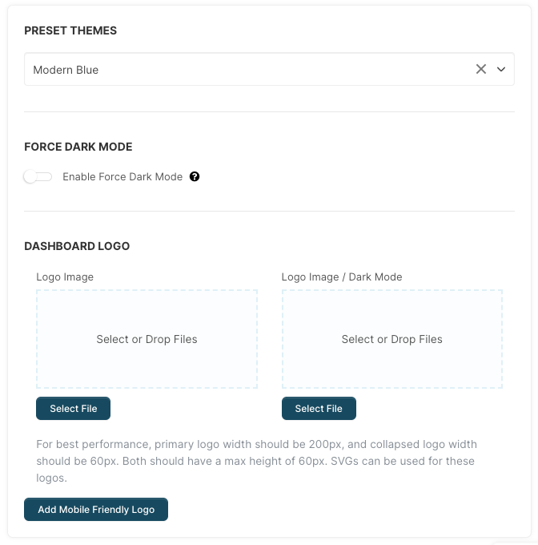Click the Enable Force Dark Mode label
The image size is (538, 545).
(122, 176)
